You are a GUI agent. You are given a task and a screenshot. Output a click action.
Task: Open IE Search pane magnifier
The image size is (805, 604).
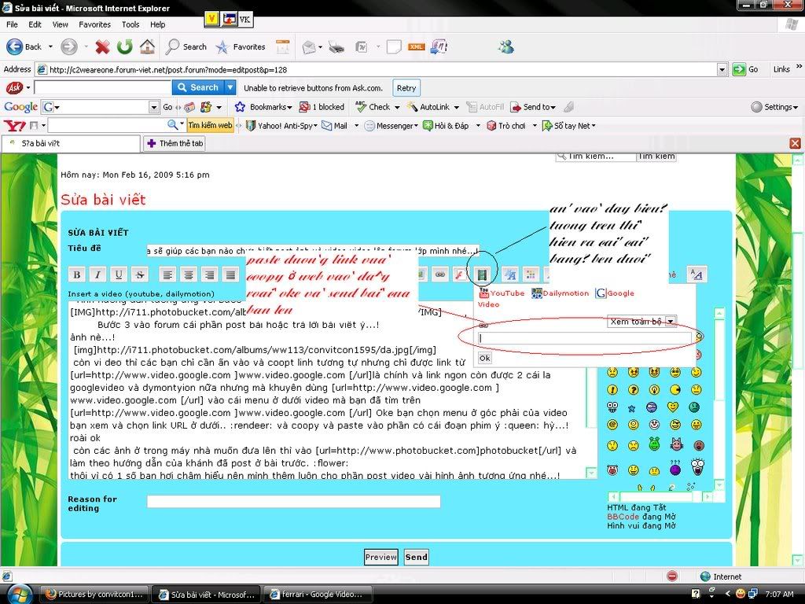pos(186,46)
